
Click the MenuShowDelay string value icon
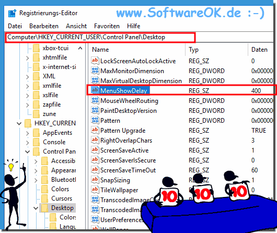pos(95,90)
